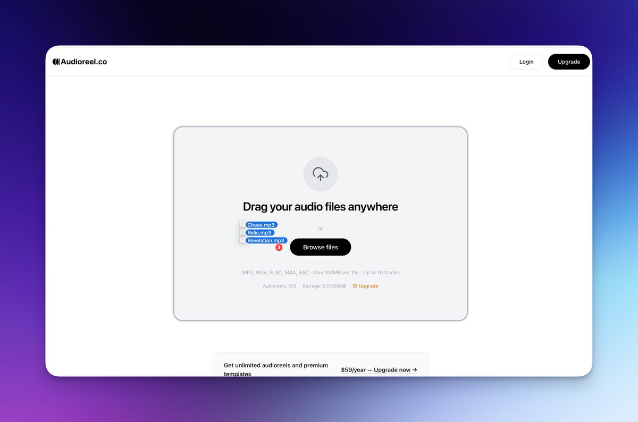Click the Audioreels: 0/3 counter
The image size is (638, 422).
tap(280, 286)
